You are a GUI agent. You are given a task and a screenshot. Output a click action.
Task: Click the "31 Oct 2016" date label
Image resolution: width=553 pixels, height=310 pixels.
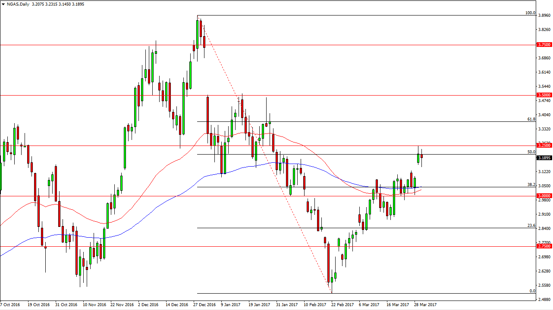pos(66,305)
